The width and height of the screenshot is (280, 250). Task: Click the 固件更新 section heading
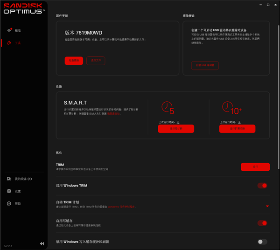point(62,16)
